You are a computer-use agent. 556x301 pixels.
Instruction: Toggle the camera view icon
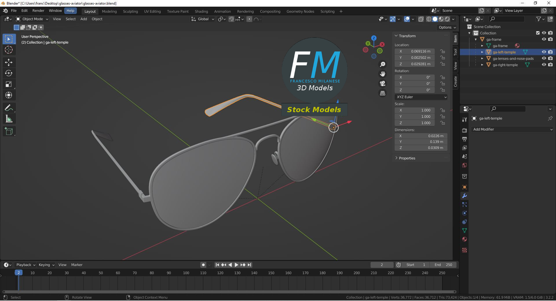click(383, 83)
